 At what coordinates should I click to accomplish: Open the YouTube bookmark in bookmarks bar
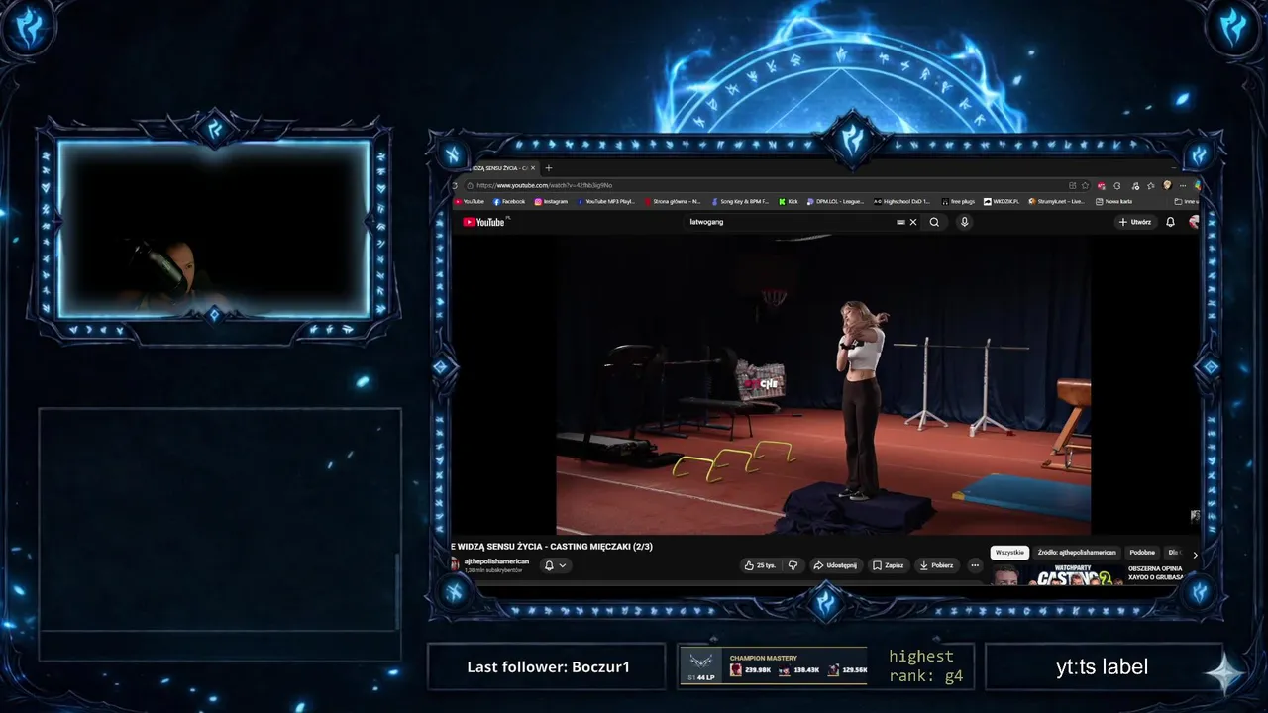click(x=470, y=201)
